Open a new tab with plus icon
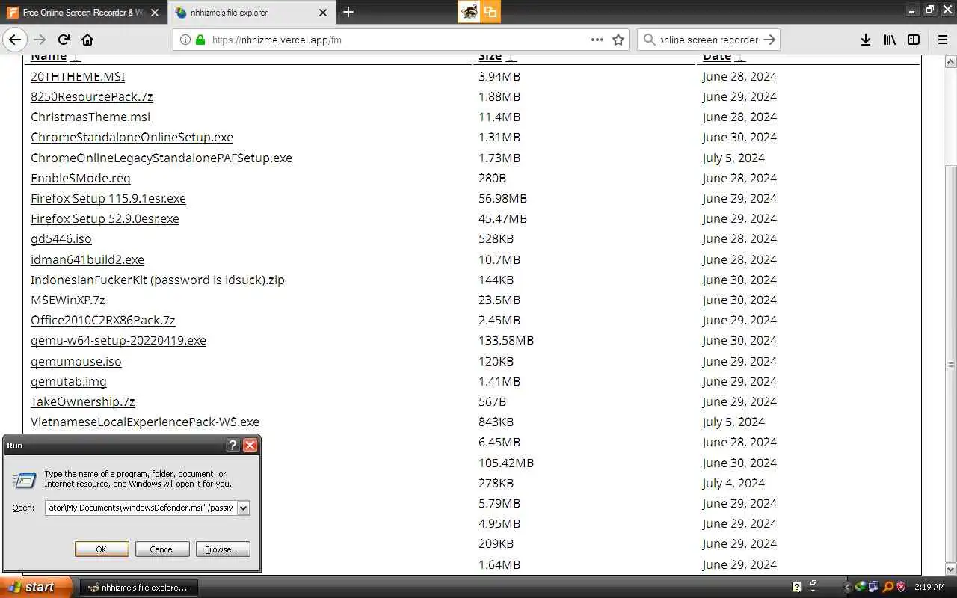 [348, 12]
